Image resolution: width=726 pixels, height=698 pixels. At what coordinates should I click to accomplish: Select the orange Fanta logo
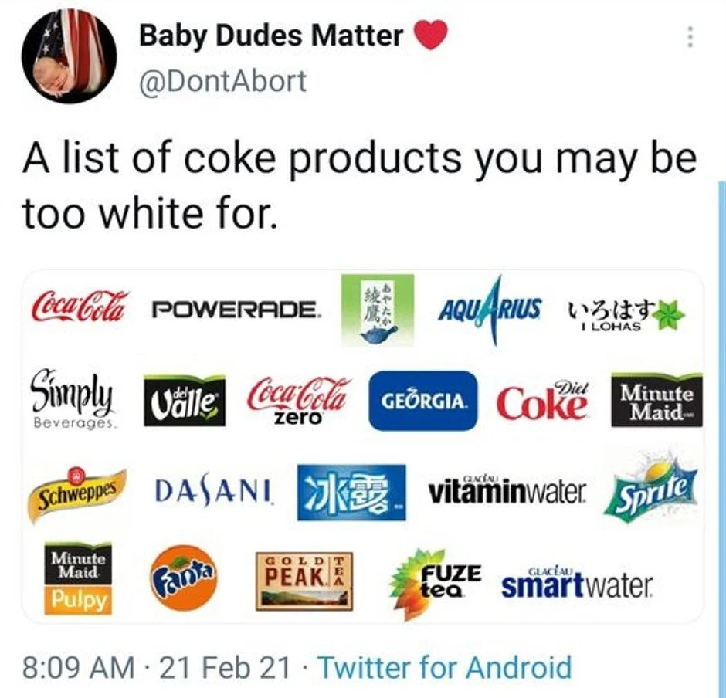[x=183, y=578]
